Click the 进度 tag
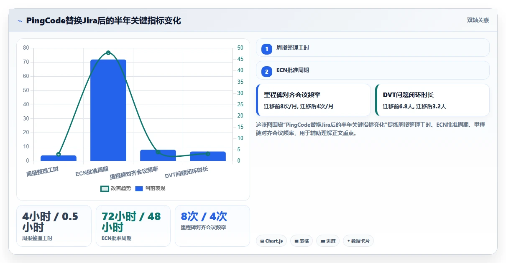This screenshot has width=506, height=263. tap(328, 241)
